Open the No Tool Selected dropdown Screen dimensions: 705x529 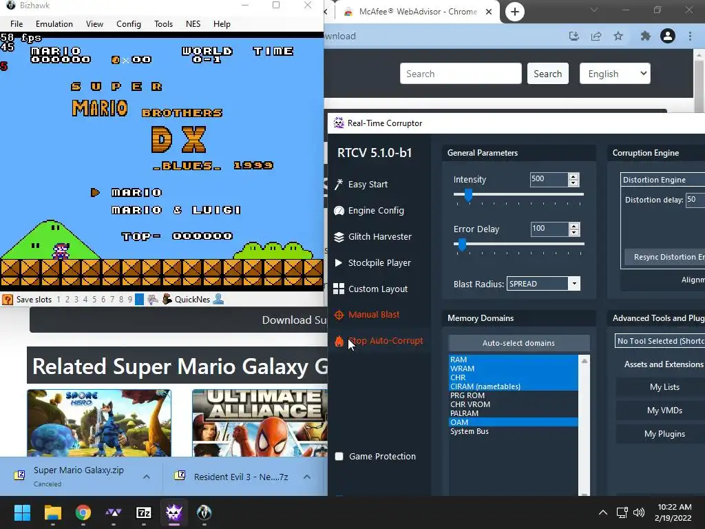pos(660,341)
